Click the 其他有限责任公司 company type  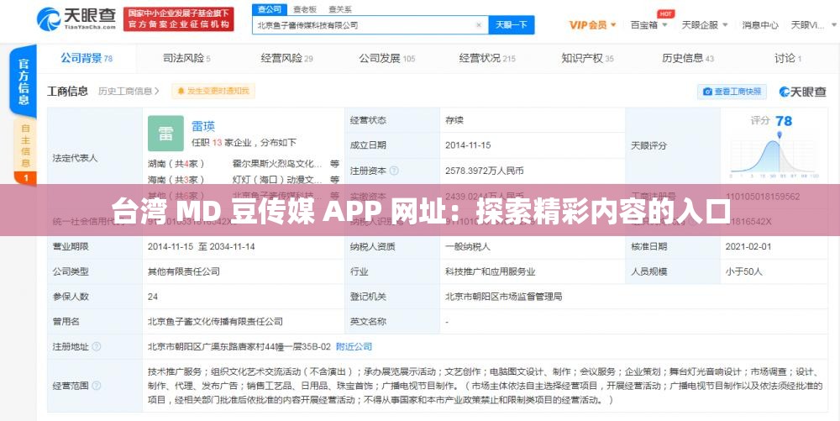click(184, 271)
